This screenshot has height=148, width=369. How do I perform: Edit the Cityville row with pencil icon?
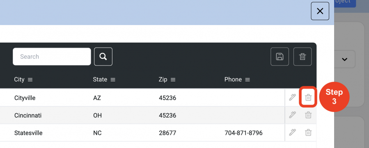click(292, 97)
